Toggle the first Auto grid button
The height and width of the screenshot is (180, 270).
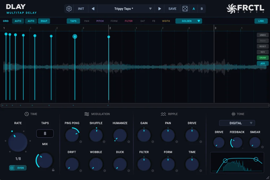[x=18, y=21]
